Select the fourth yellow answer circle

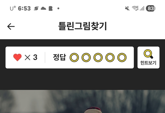(110, 58)
